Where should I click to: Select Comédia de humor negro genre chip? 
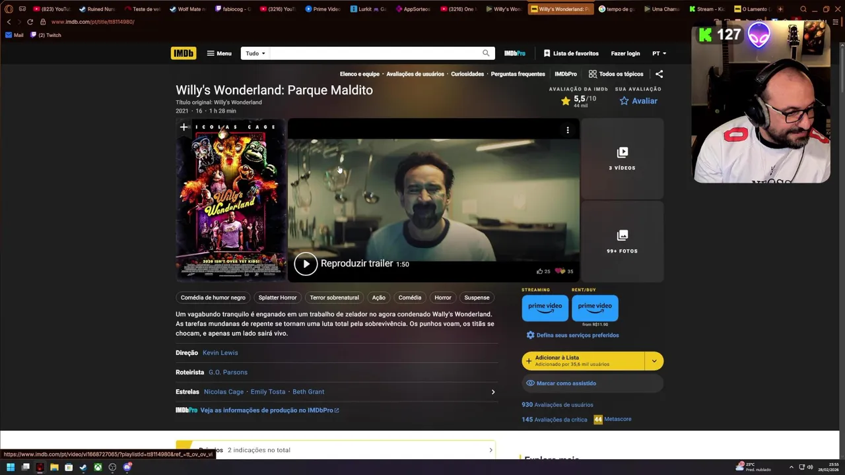tap(213, 298)
